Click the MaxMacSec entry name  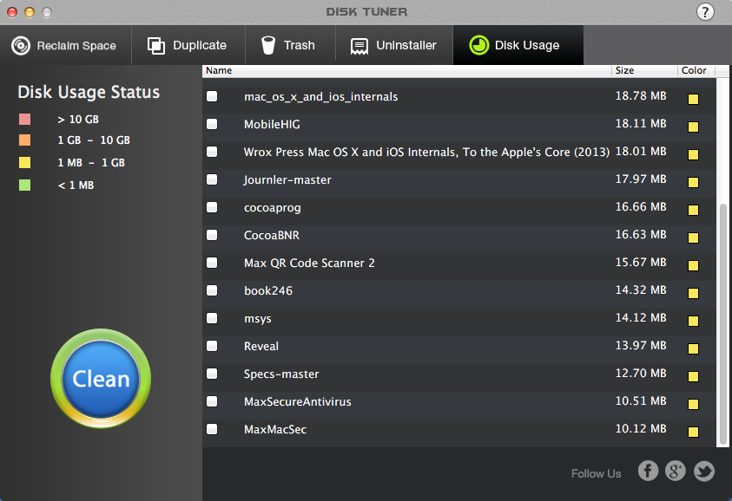click(275, 430)
